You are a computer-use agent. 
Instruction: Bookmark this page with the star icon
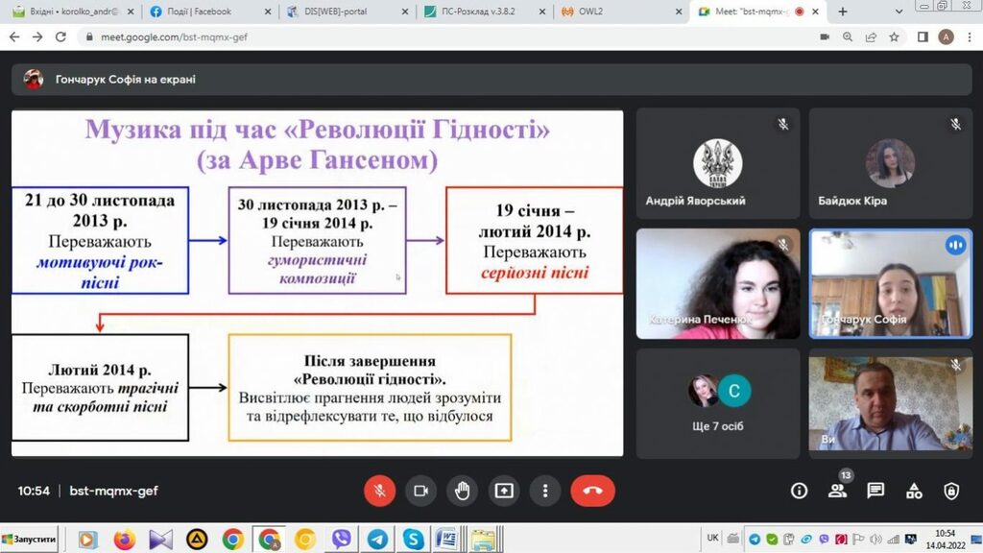[x=894, y=36]
